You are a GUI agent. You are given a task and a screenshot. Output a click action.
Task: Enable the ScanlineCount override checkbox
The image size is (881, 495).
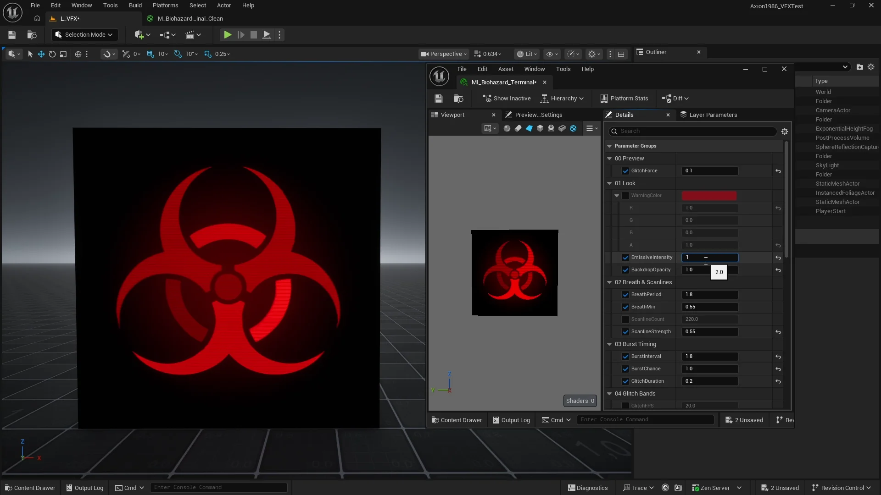[625, 319]
